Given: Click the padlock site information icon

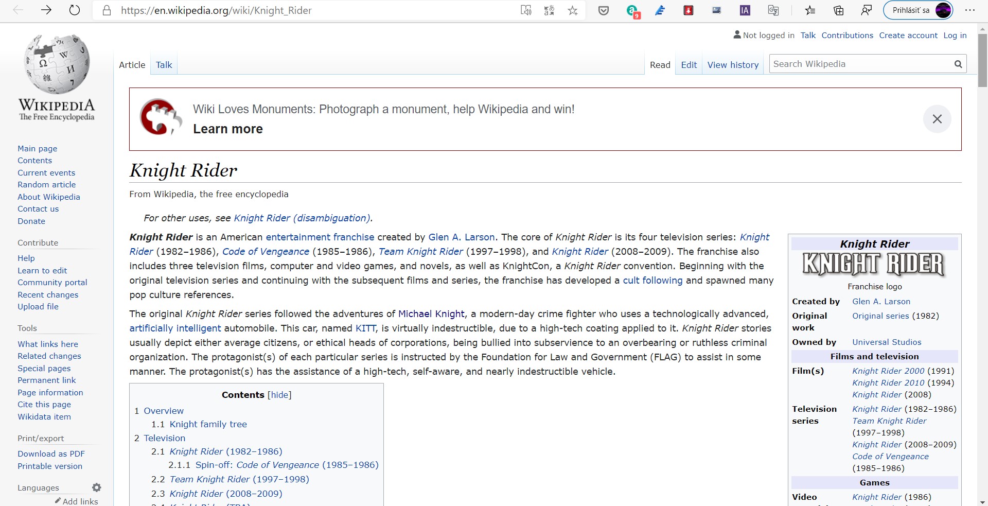Looking at the screenshot, I should (107, 10).
